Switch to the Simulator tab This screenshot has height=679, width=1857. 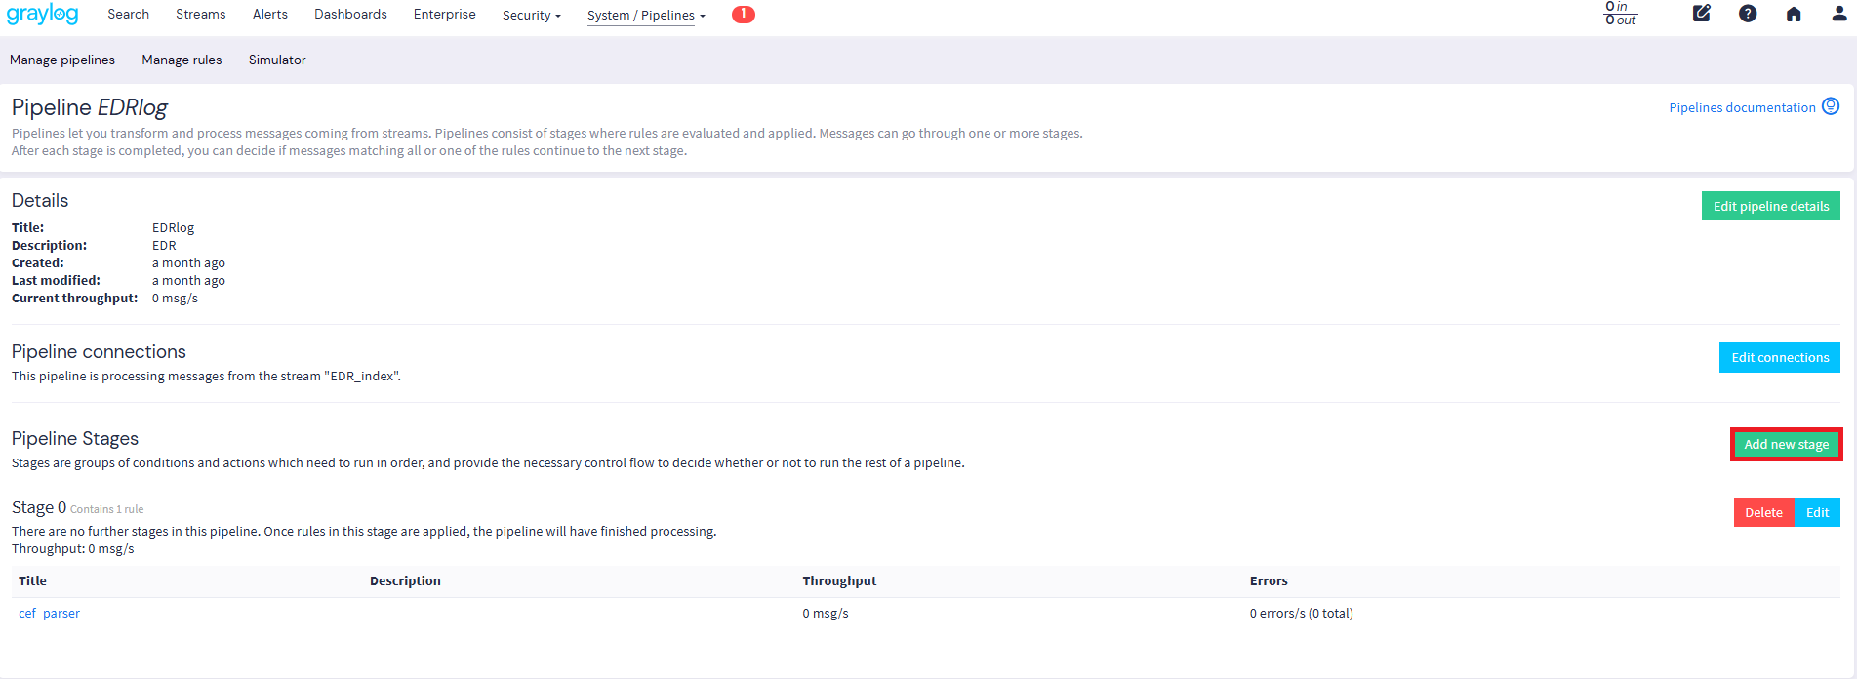coord(277,60)
